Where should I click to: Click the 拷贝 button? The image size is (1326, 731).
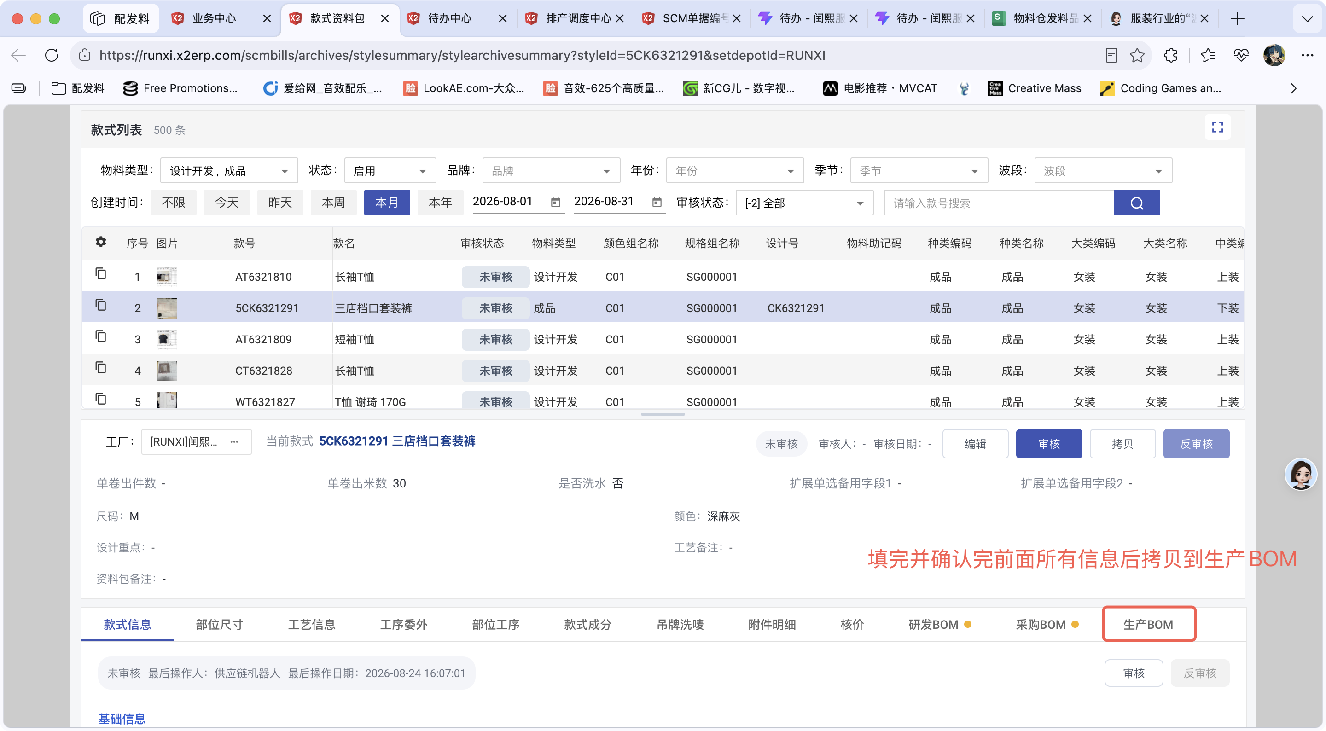(x=1122, y=444)
